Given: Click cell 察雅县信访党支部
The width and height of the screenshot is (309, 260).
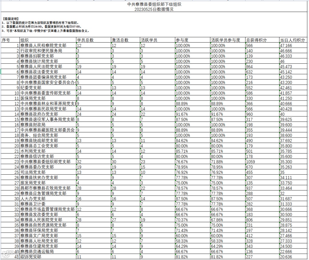Looking at the screenshot, I should pyautogui.click(x=48, y=156).
